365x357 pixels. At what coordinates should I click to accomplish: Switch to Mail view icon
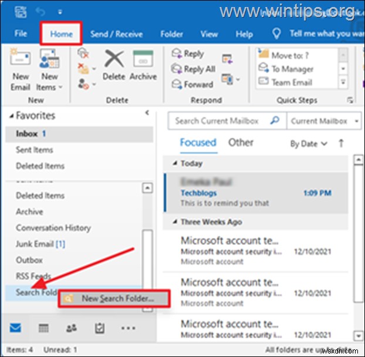pos(15,328)
